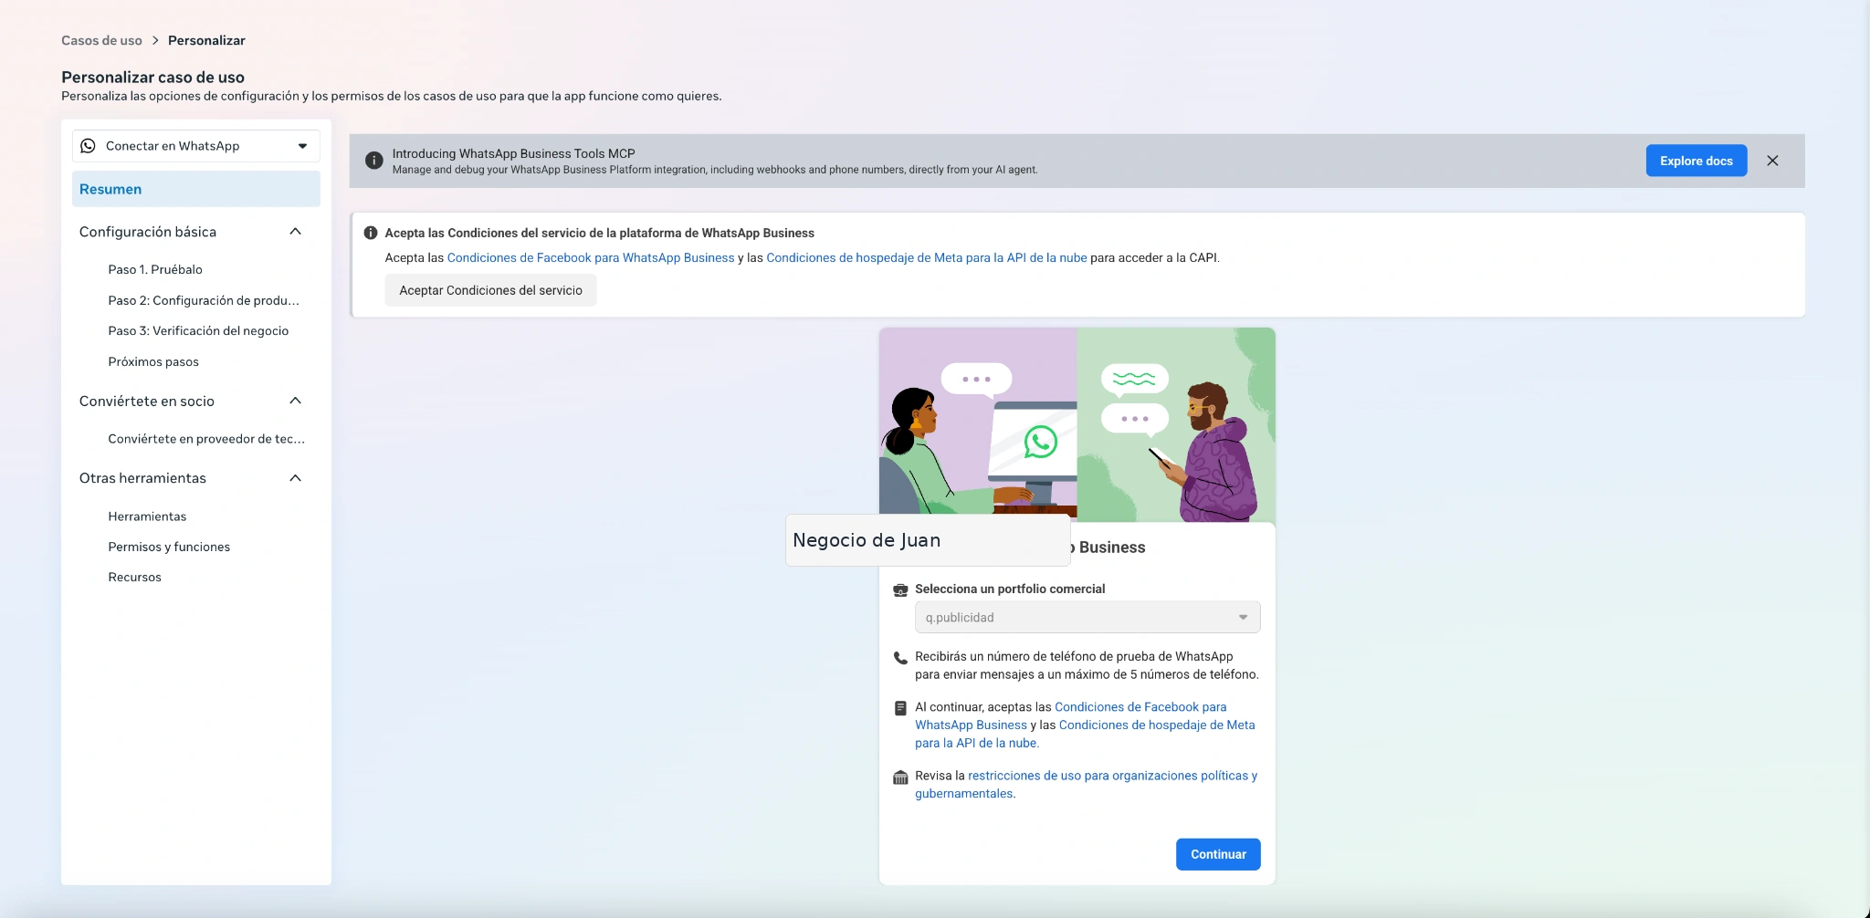1870x918 pixels.
Task: Open the q.publicidad portfolio dropdown
Action: (x=1087, y=617)
